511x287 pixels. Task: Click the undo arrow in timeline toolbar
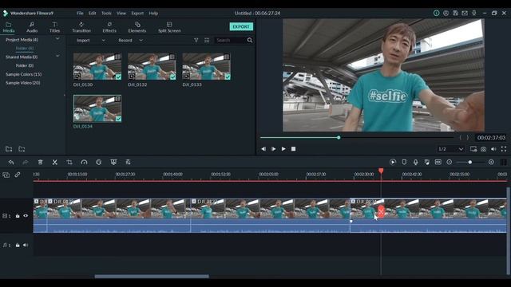pyautogui.click(x=11, y=162)
